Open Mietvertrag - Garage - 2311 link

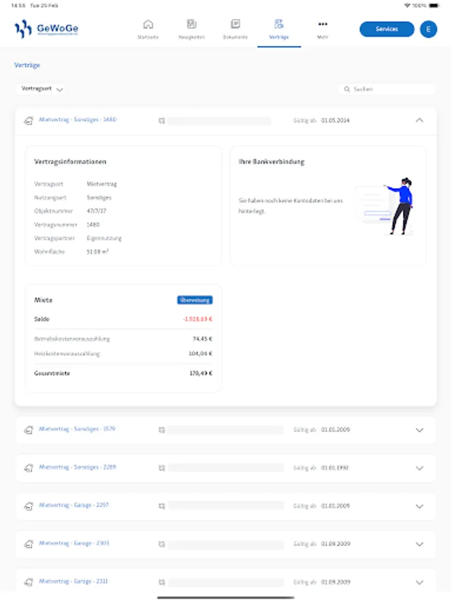(x=73, y=581)
